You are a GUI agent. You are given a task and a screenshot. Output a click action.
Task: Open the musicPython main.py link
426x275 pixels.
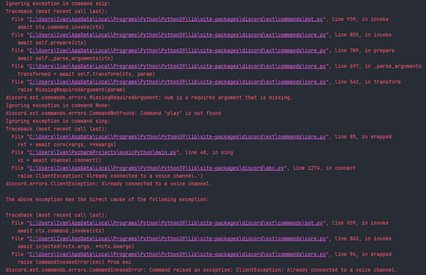(103, 152)
